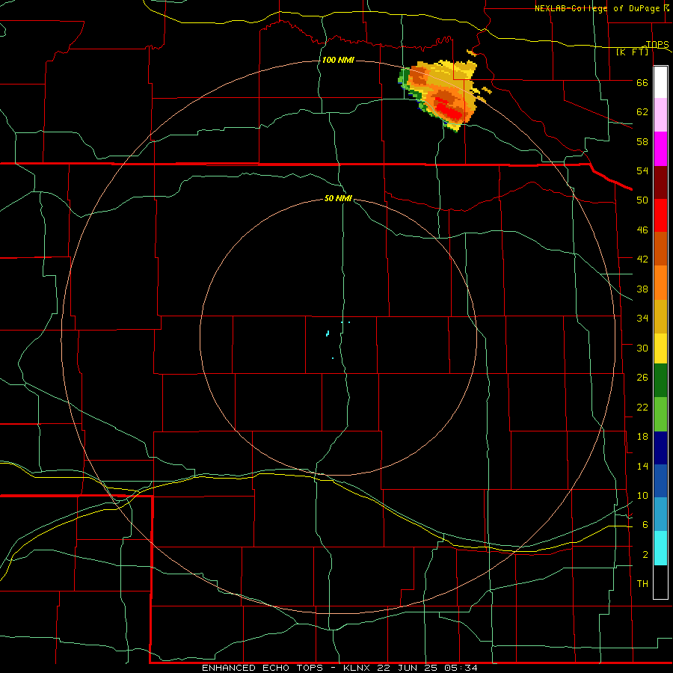Click the legend value "62"

click(x=642, y=112)
